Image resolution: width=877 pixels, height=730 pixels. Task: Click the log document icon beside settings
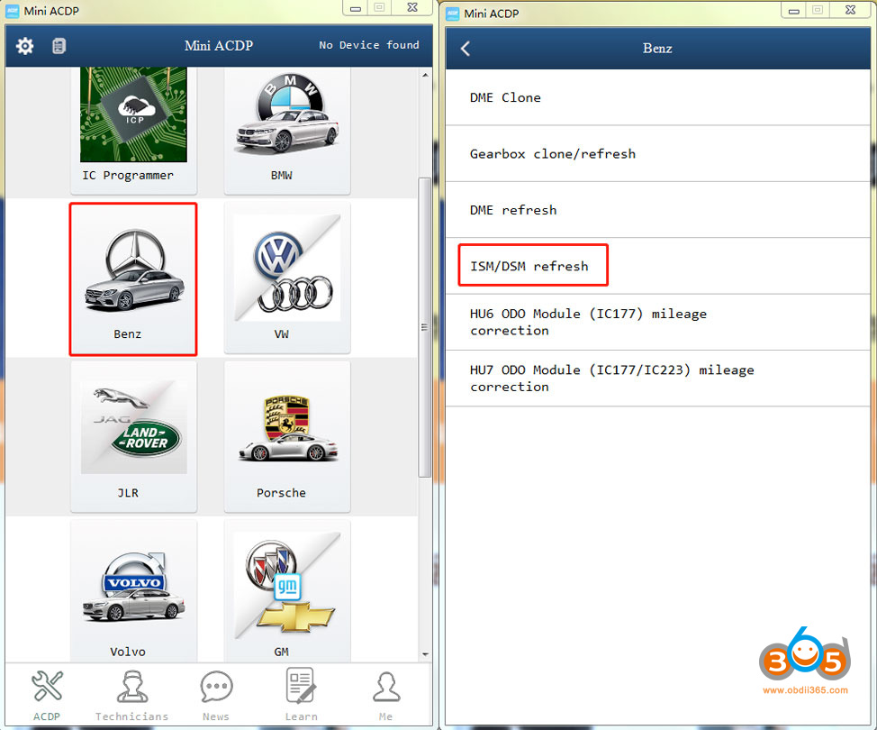[59, 46]
